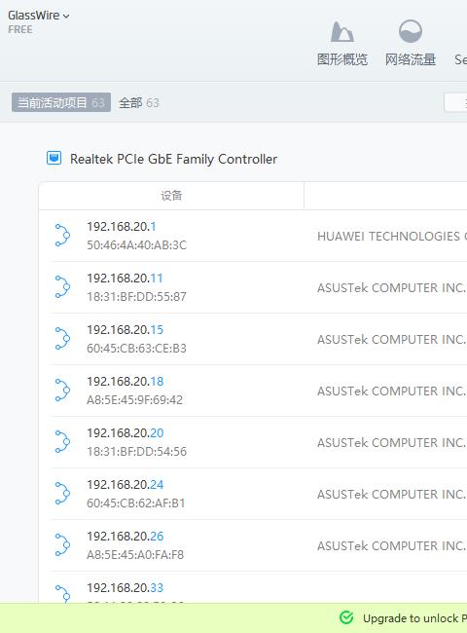The width and height of the screenshot is (467, 633).
Task: Switch to the 网络流量 tab label
Action: tap(411, 59)
